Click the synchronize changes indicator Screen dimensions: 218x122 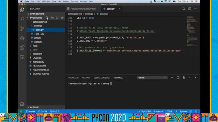(43, 111)
